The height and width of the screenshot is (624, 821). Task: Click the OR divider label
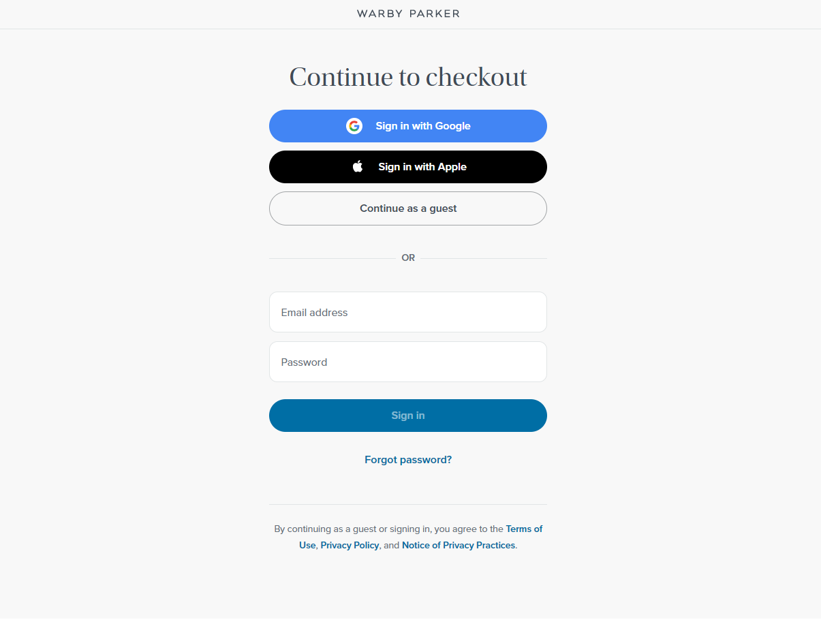[408, 258]
